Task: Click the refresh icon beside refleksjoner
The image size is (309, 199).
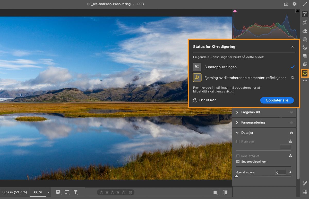Action: click(x=293, y=78)
